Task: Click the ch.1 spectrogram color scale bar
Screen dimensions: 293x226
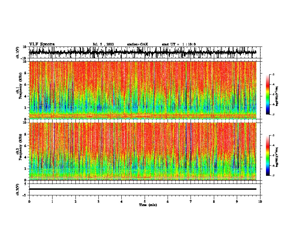Action: pyautogui.click(x=268, y=95)
